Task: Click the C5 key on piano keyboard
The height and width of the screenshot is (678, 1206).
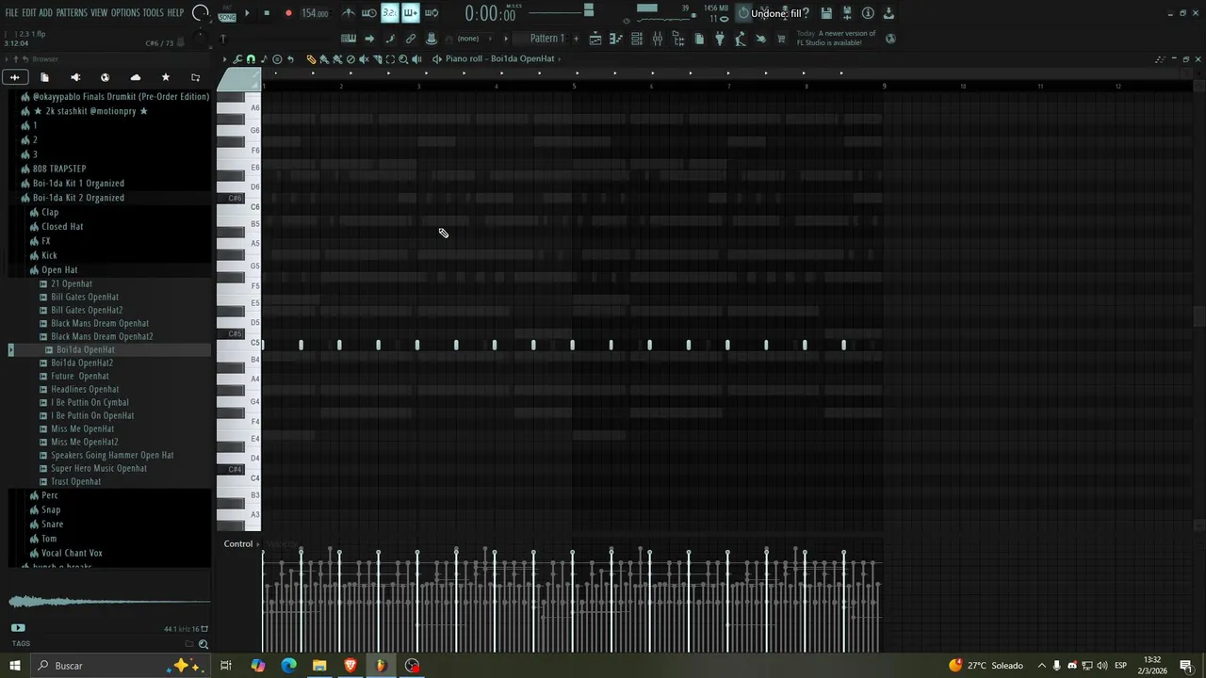Action: click(x=239, y=345)
